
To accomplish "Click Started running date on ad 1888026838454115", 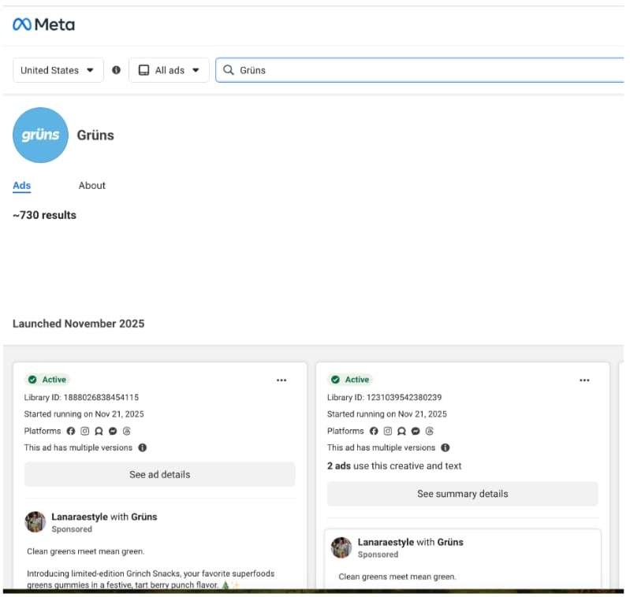I will coord(84,414).
